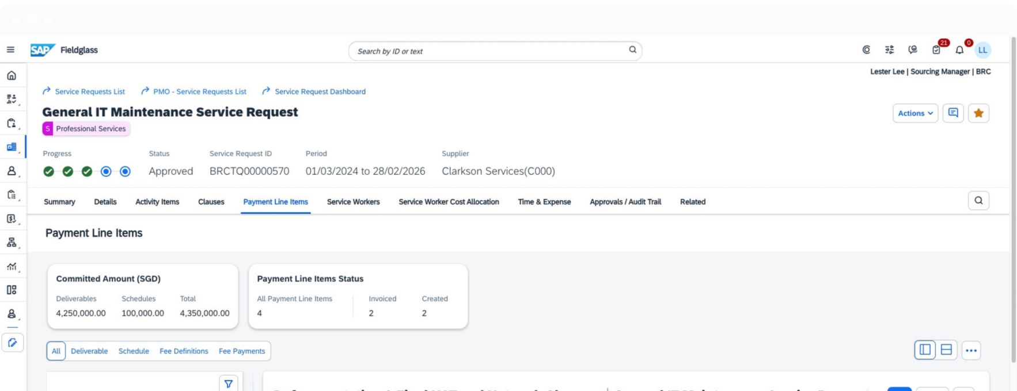
Task: Open the comments icon beside Actions
Action: [x=953, y=113]
